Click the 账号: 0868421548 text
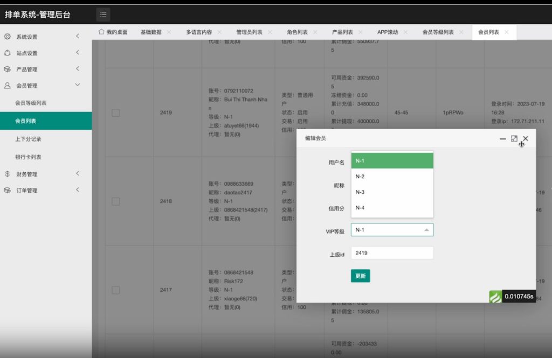The width and height of the screenshot is (552, 358). 231,272
